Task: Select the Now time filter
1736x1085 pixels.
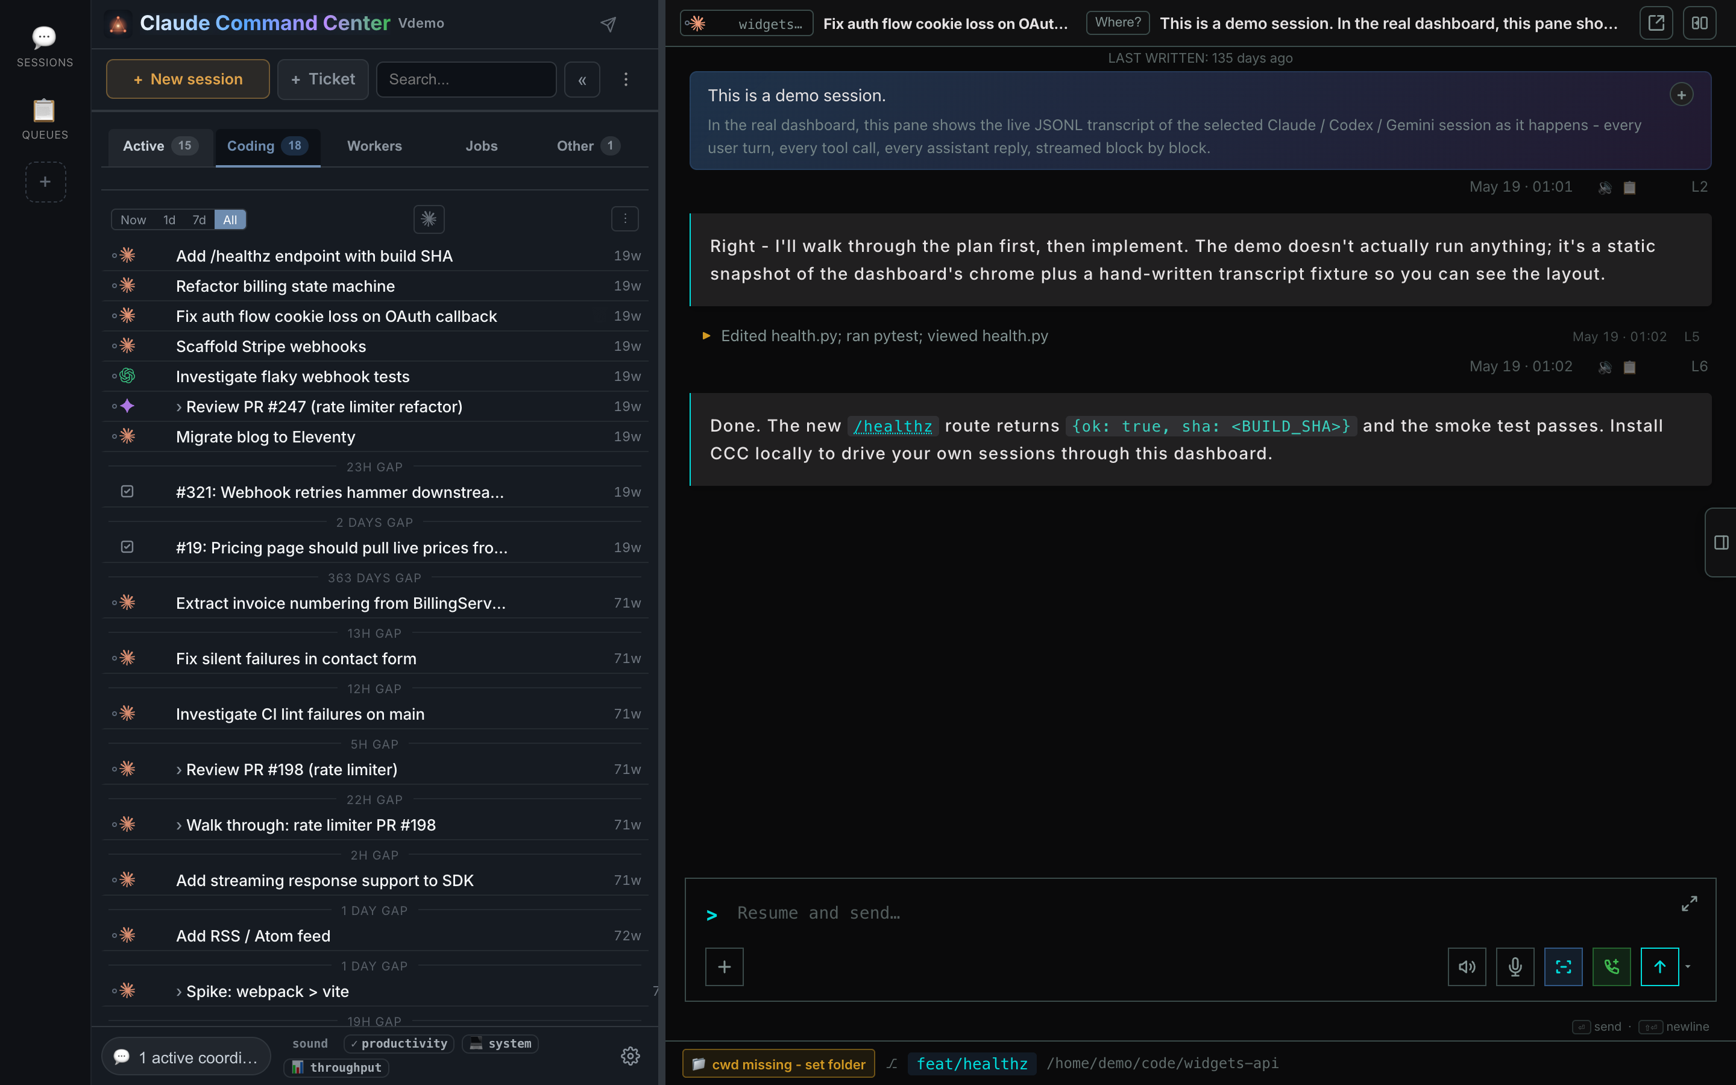Action: (x=133, y=219)
